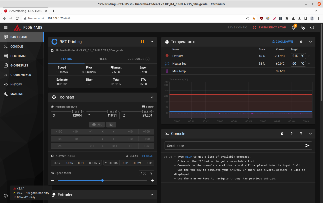The height and width of the screenshot is (203, 323).
Task: Open the power menu icon in the top bar
Action: click(x=312, y=28)
